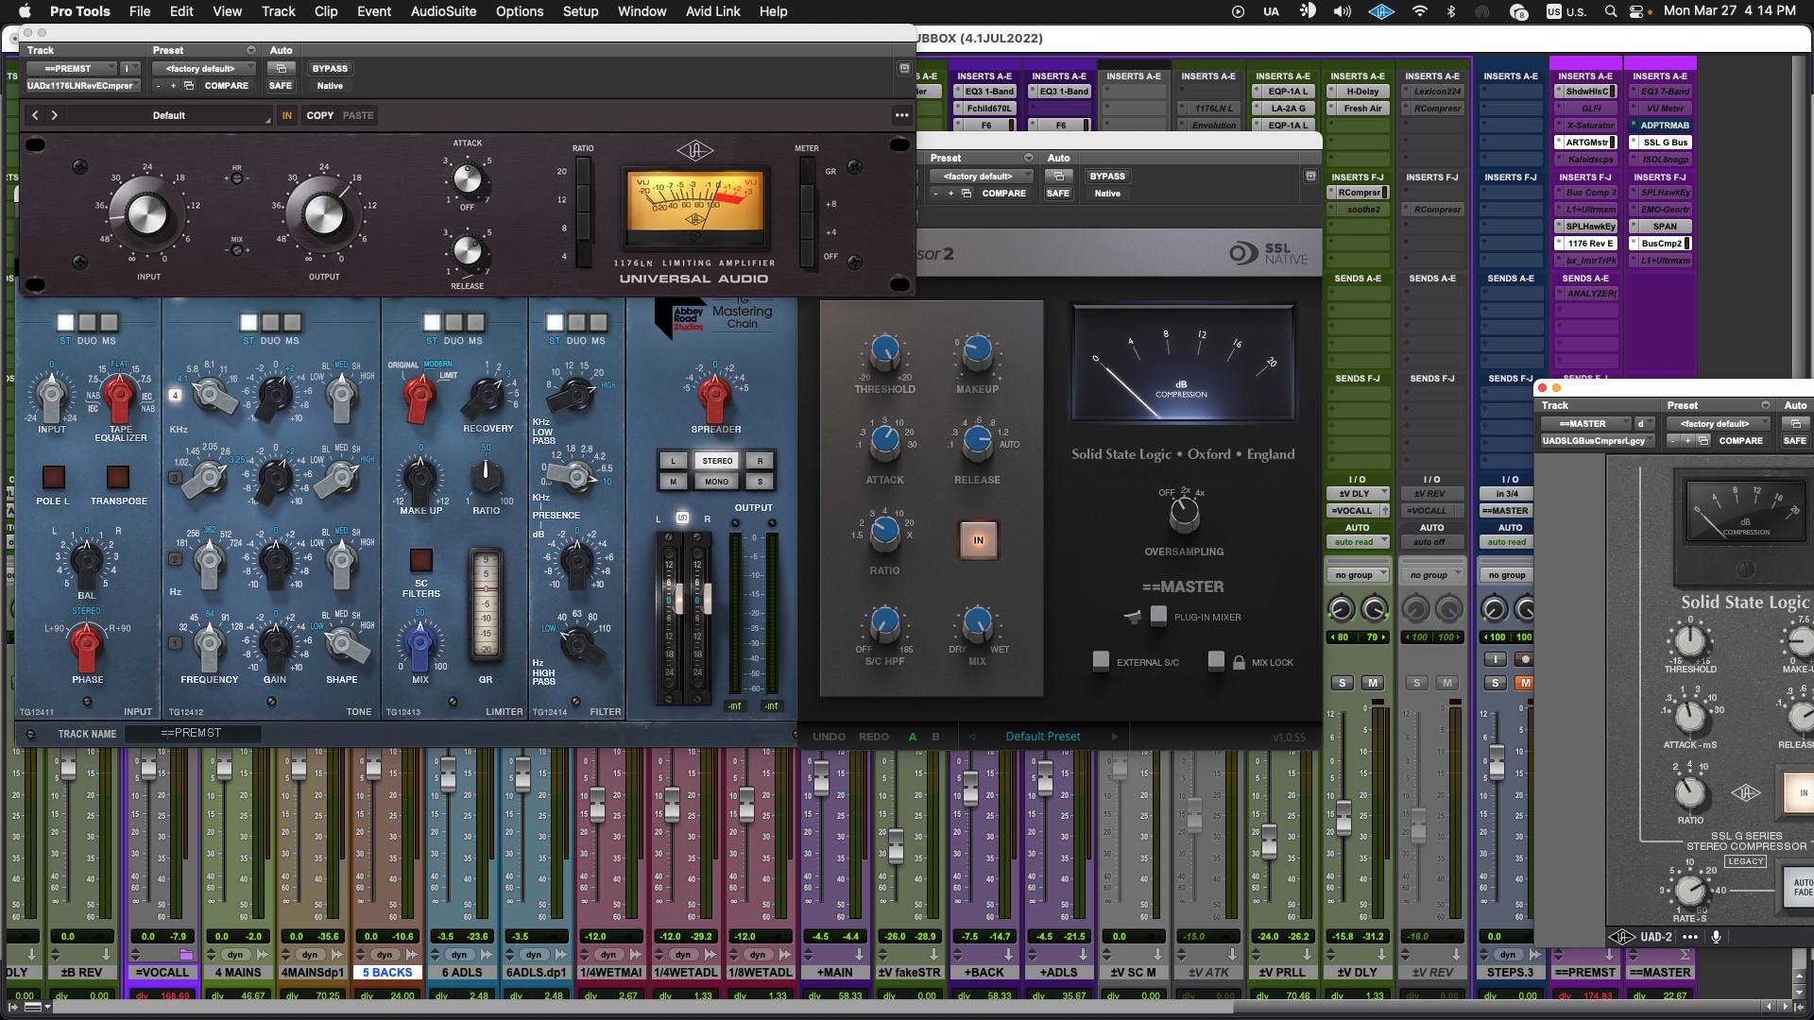This screenshot has height=1020, width=1814.
Task: Open the volume control in the menu bar
Action: point(1342,11)
